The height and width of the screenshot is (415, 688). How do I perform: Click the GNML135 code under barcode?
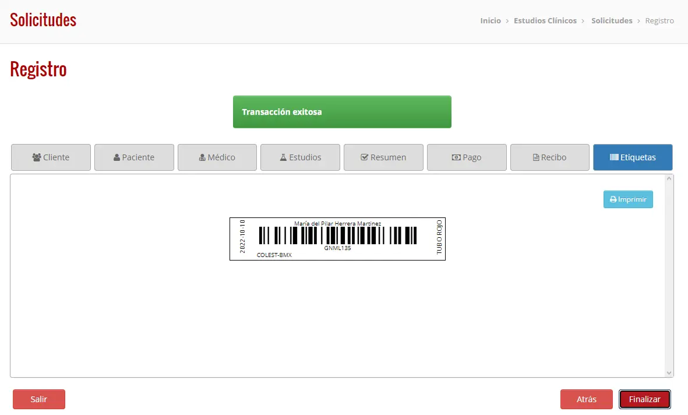337,248
